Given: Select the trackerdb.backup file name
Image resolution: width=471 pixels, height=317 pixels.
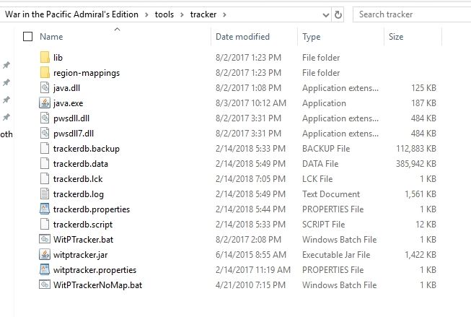Looking at the screenshot, I should point(87,149).
